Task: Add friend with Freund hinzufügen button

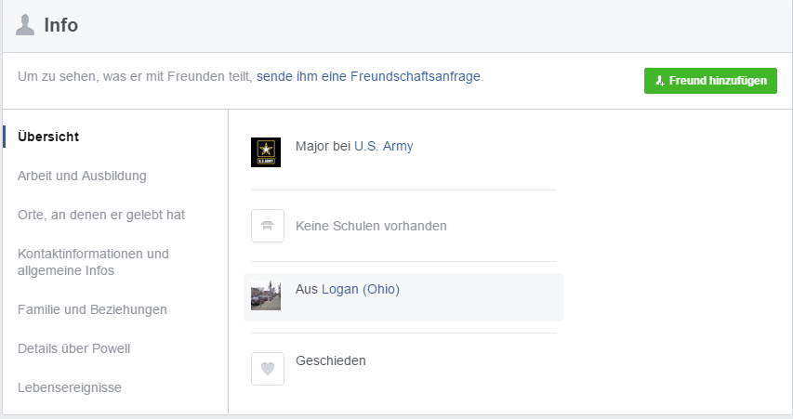Action: 710,81
